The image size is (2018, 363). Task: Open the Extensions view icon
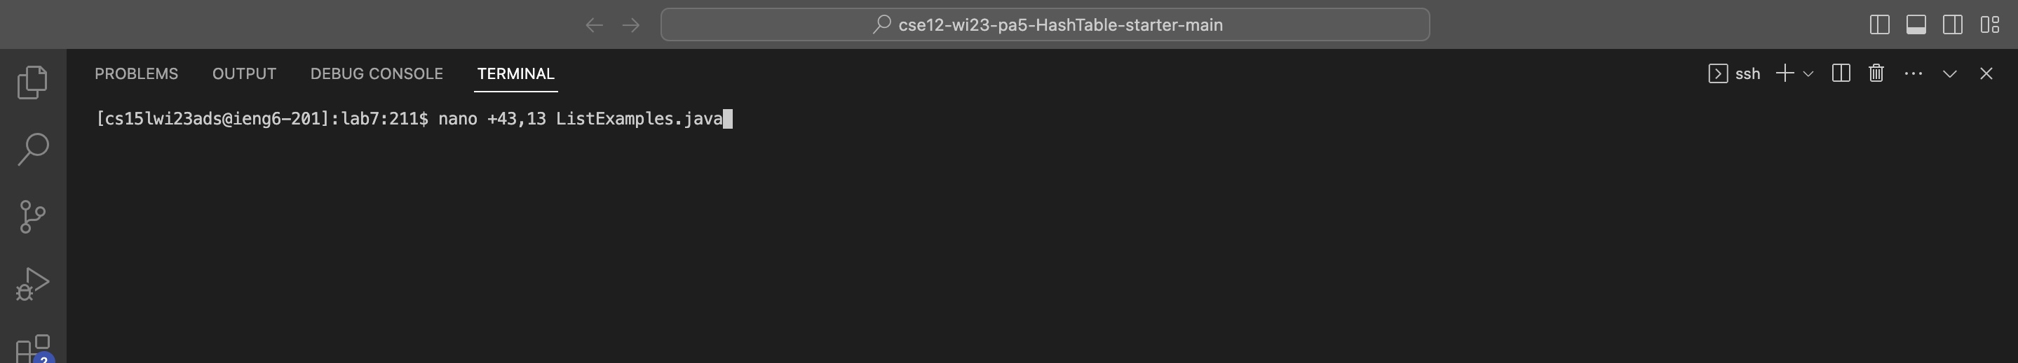pyautogui.click(x=32, y=348)
